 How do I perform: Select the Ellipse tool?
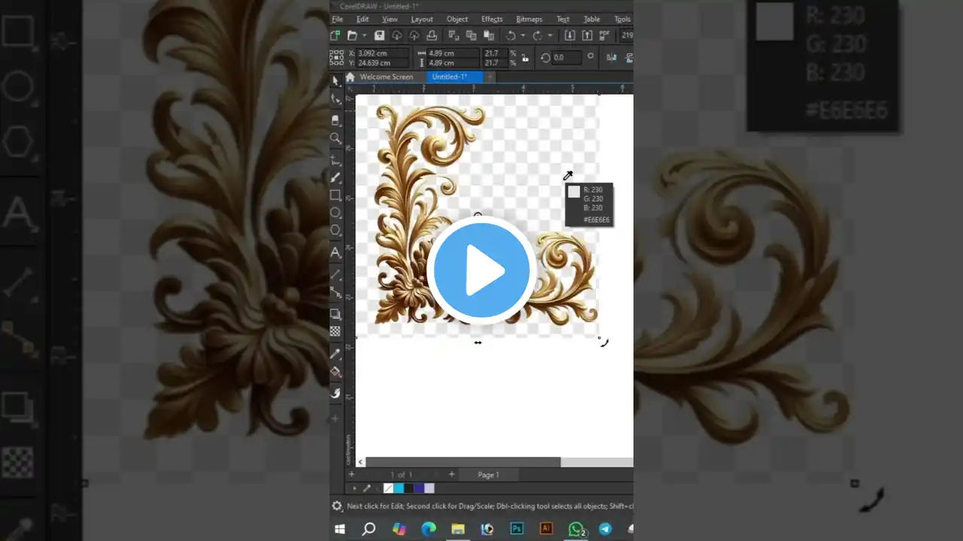click(336, 213)
